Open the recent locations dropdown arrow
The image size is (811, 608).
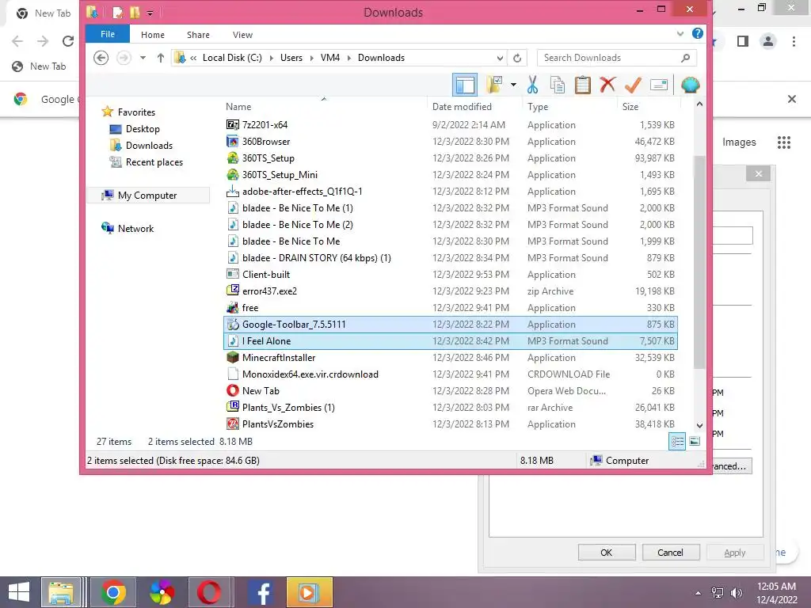pos(143,58)
